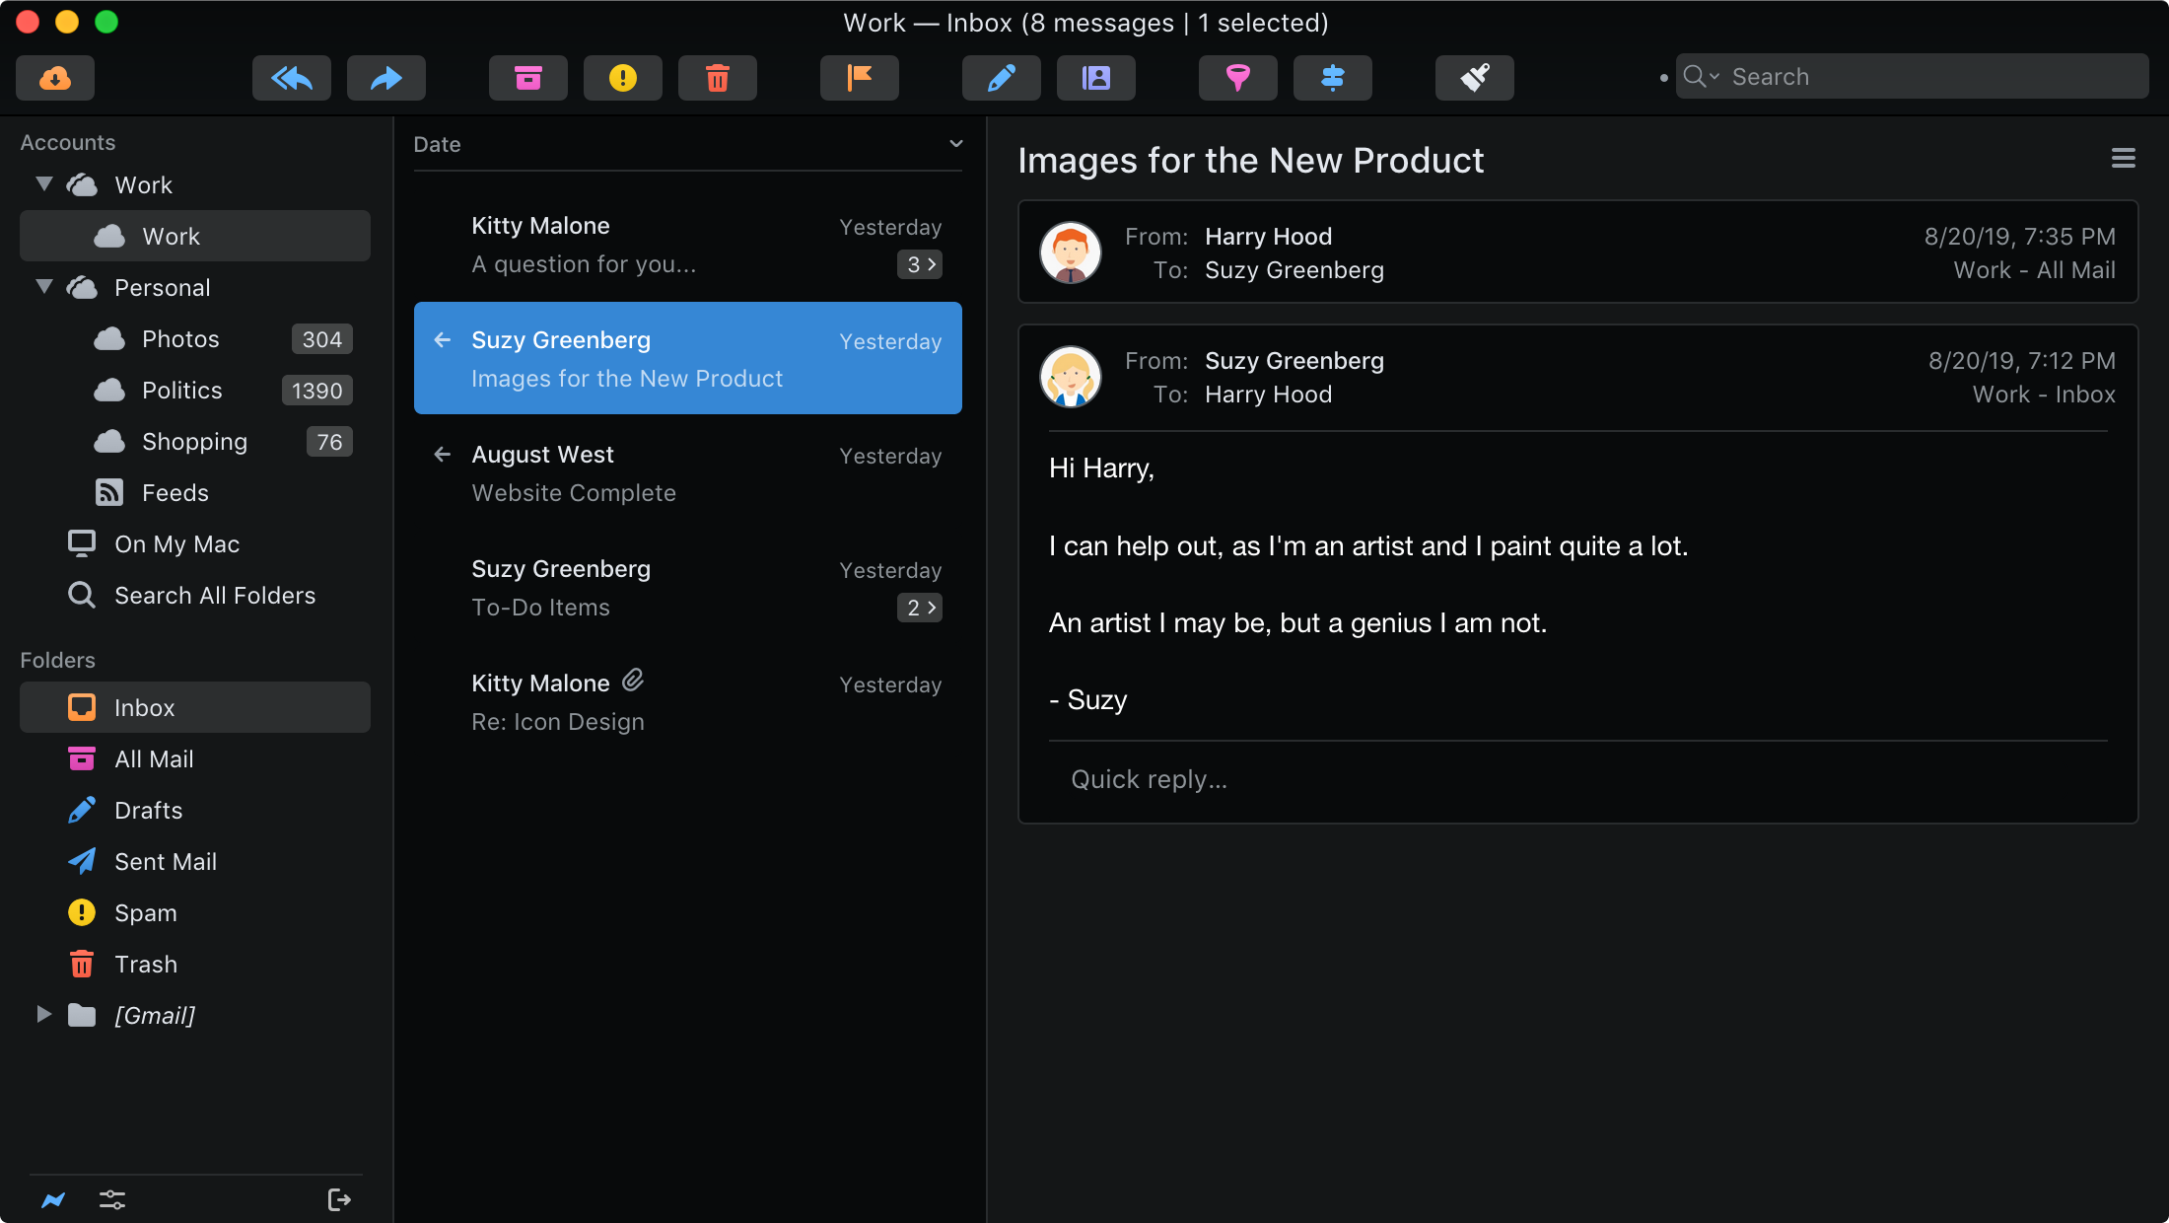This screenshot has width=2169, height=1223.
Task: Toggle the pink quick filter funnel icon
Action: pyautogui.click(x=1238, y=78)
